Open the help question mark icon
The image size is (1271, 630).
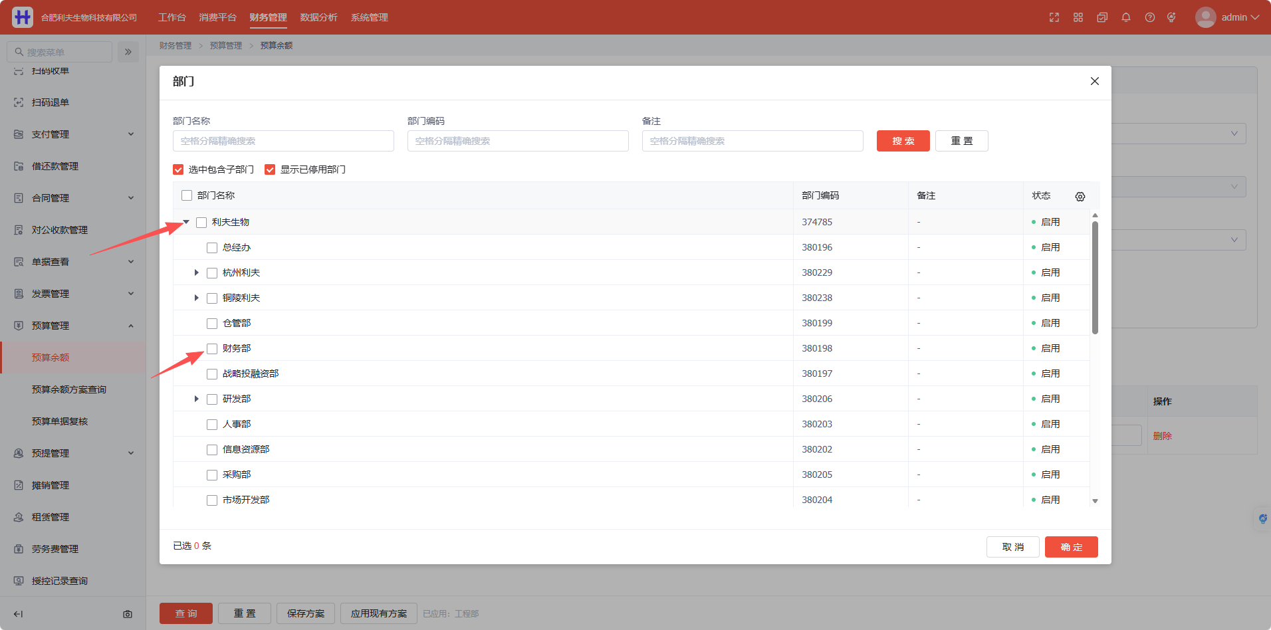pos(1150,17)
